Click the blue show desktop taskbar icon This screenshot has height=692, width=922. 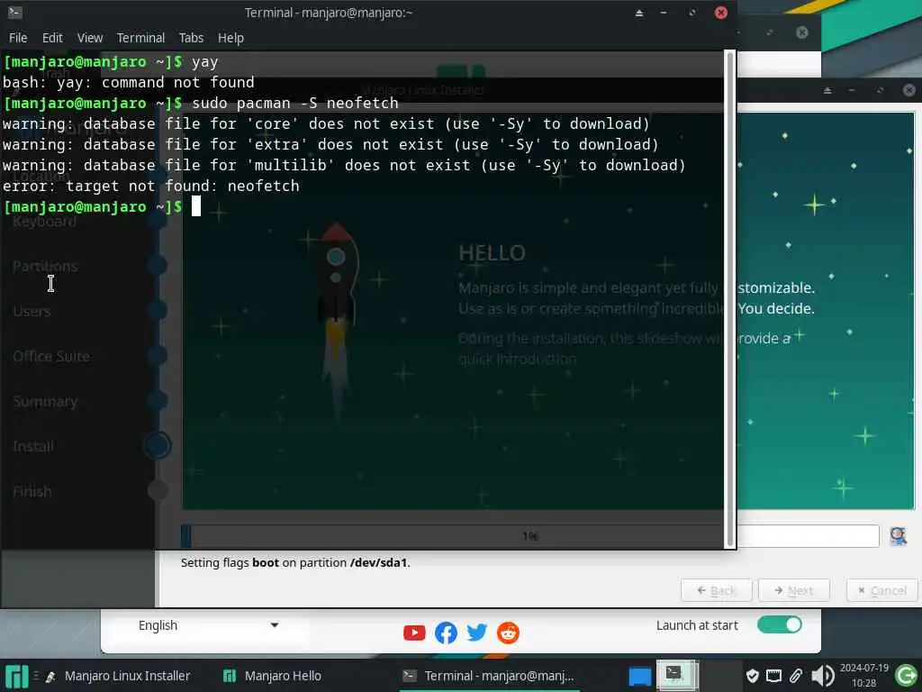tap(640, 676)
